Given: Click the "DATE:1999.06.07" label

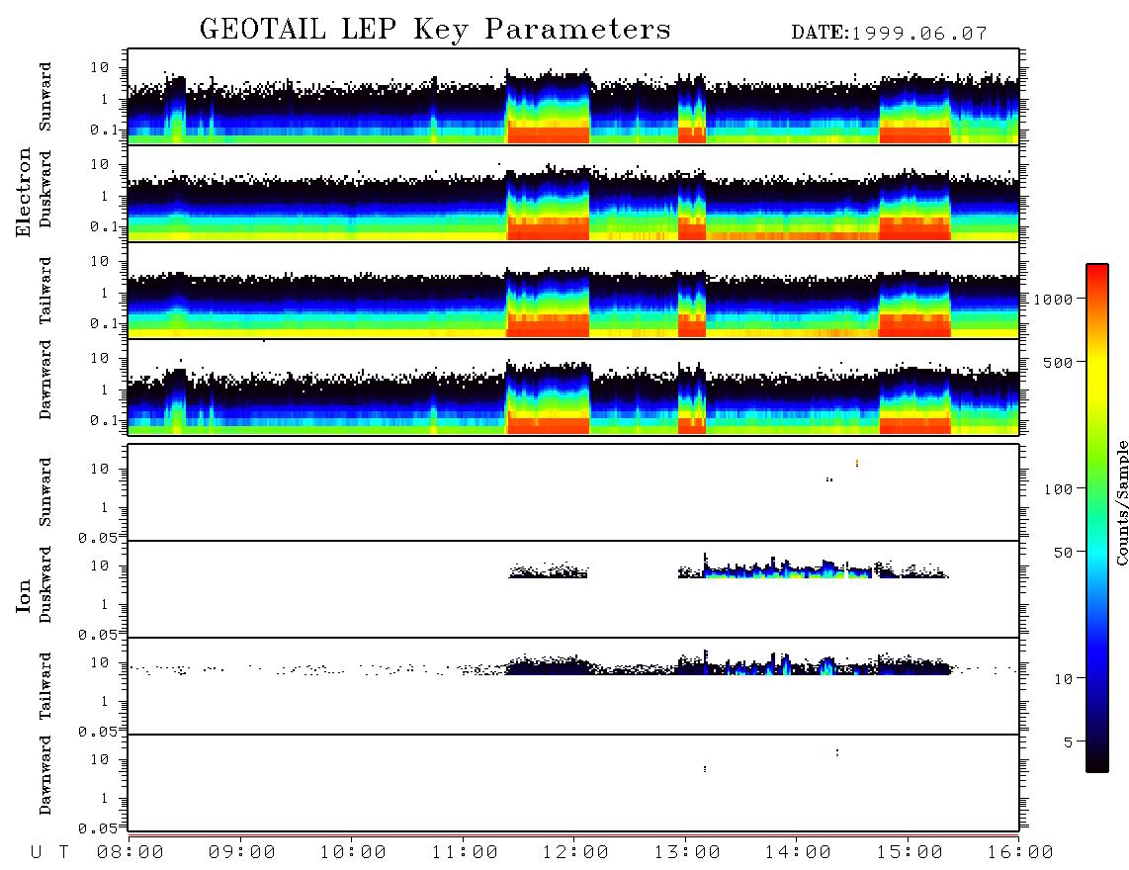Looking at the screenshot, I should click(889, 33).
